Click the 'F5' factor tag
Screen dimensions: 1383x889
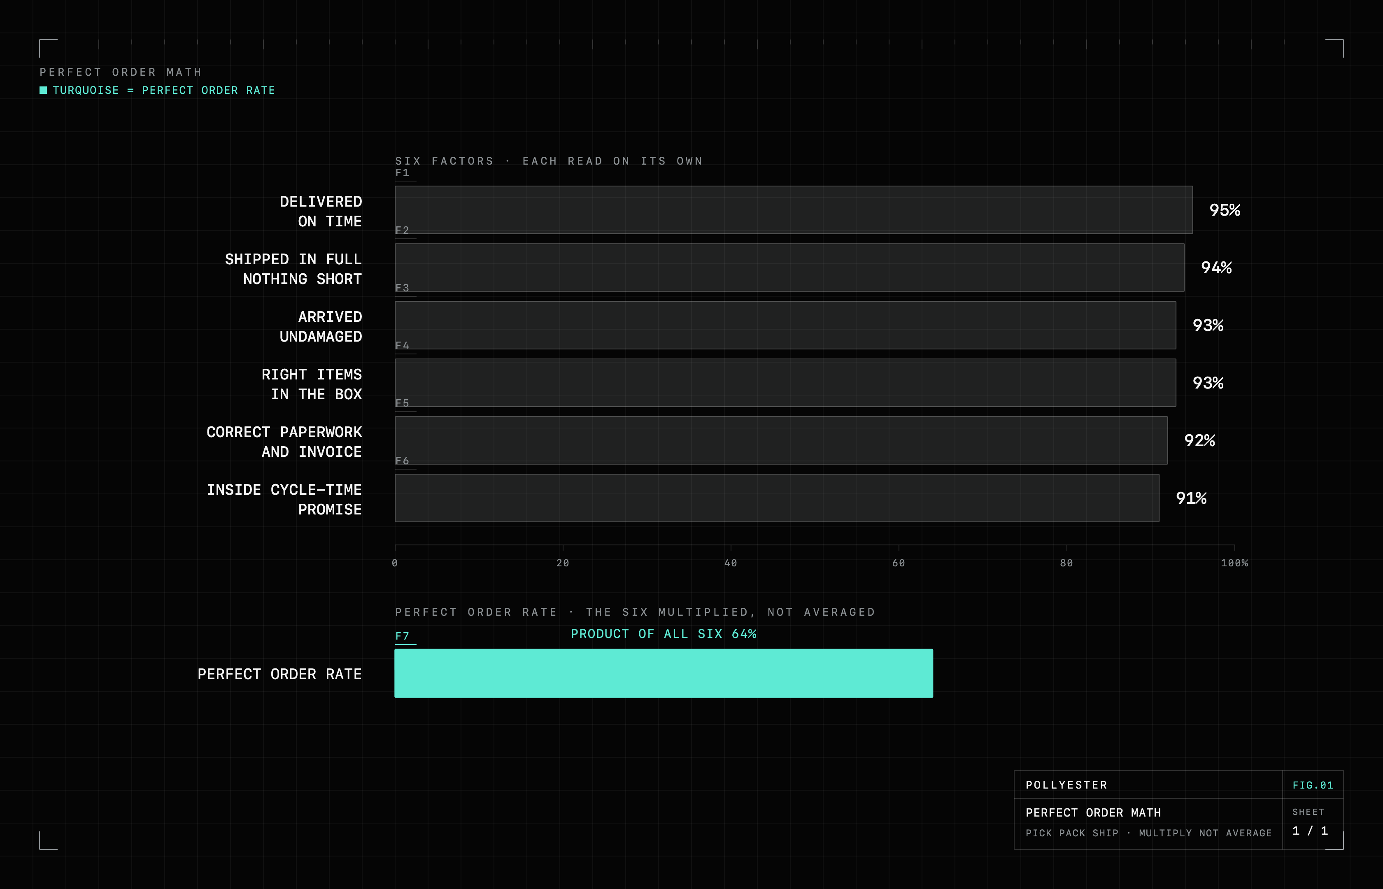pyautogui.click(x=402, y=403)
